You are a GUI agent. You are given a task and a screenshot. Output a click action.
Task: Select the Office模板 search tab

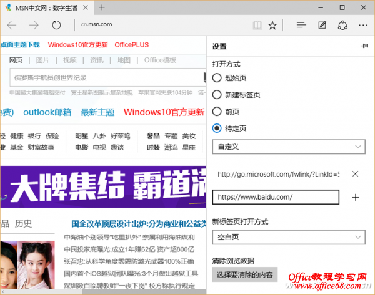tap(160, 60)
